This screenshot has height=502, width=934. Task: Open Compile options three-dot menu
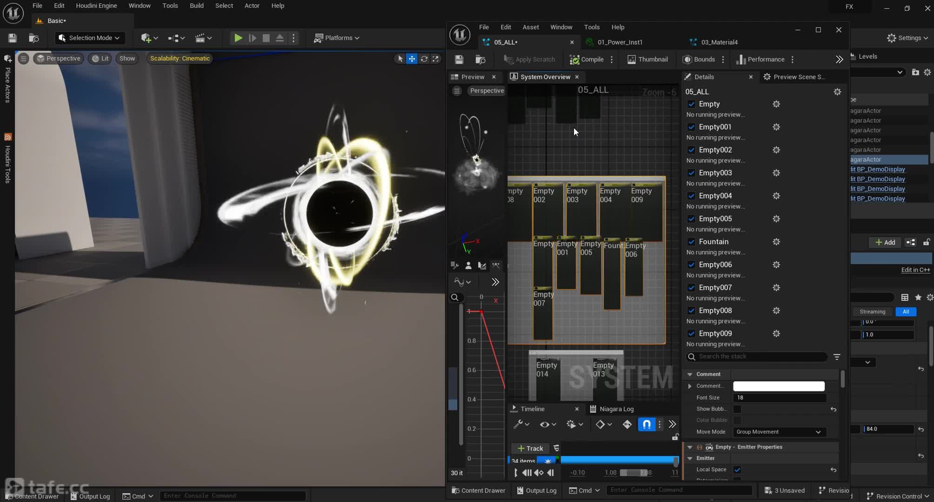612,59
